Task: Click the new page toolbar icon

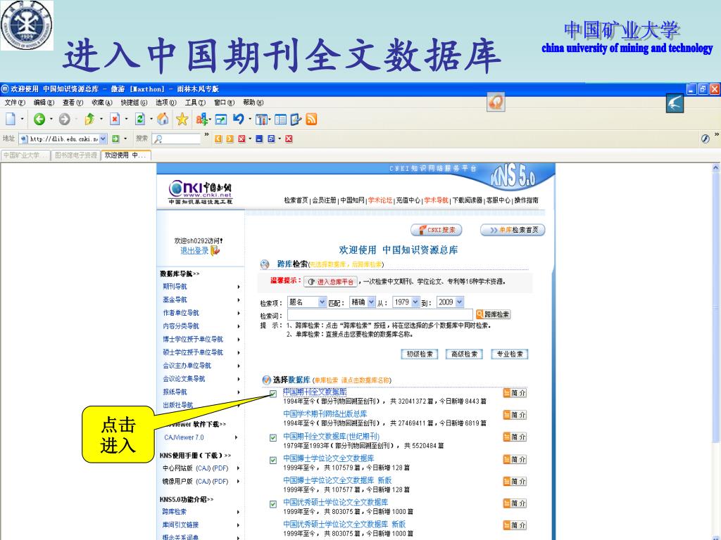Action: [x=11, y=120]
